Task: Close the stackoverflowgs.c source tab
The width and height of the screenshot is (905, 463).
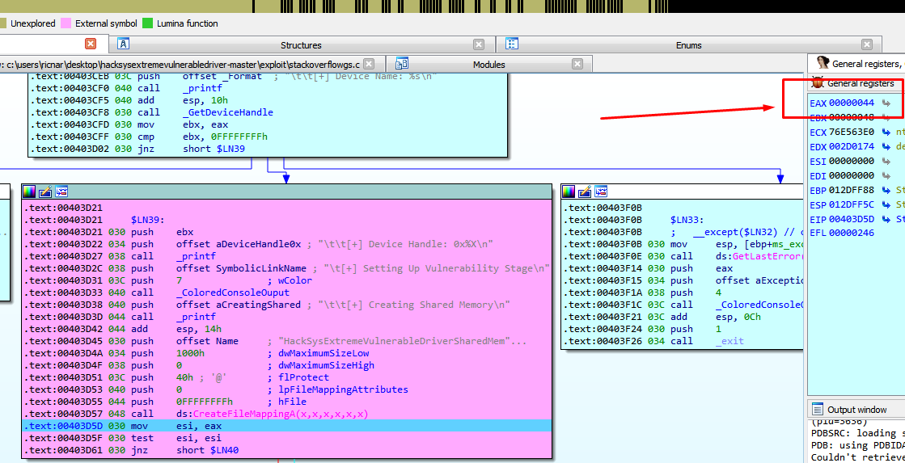Action: (x=369, y=65)
